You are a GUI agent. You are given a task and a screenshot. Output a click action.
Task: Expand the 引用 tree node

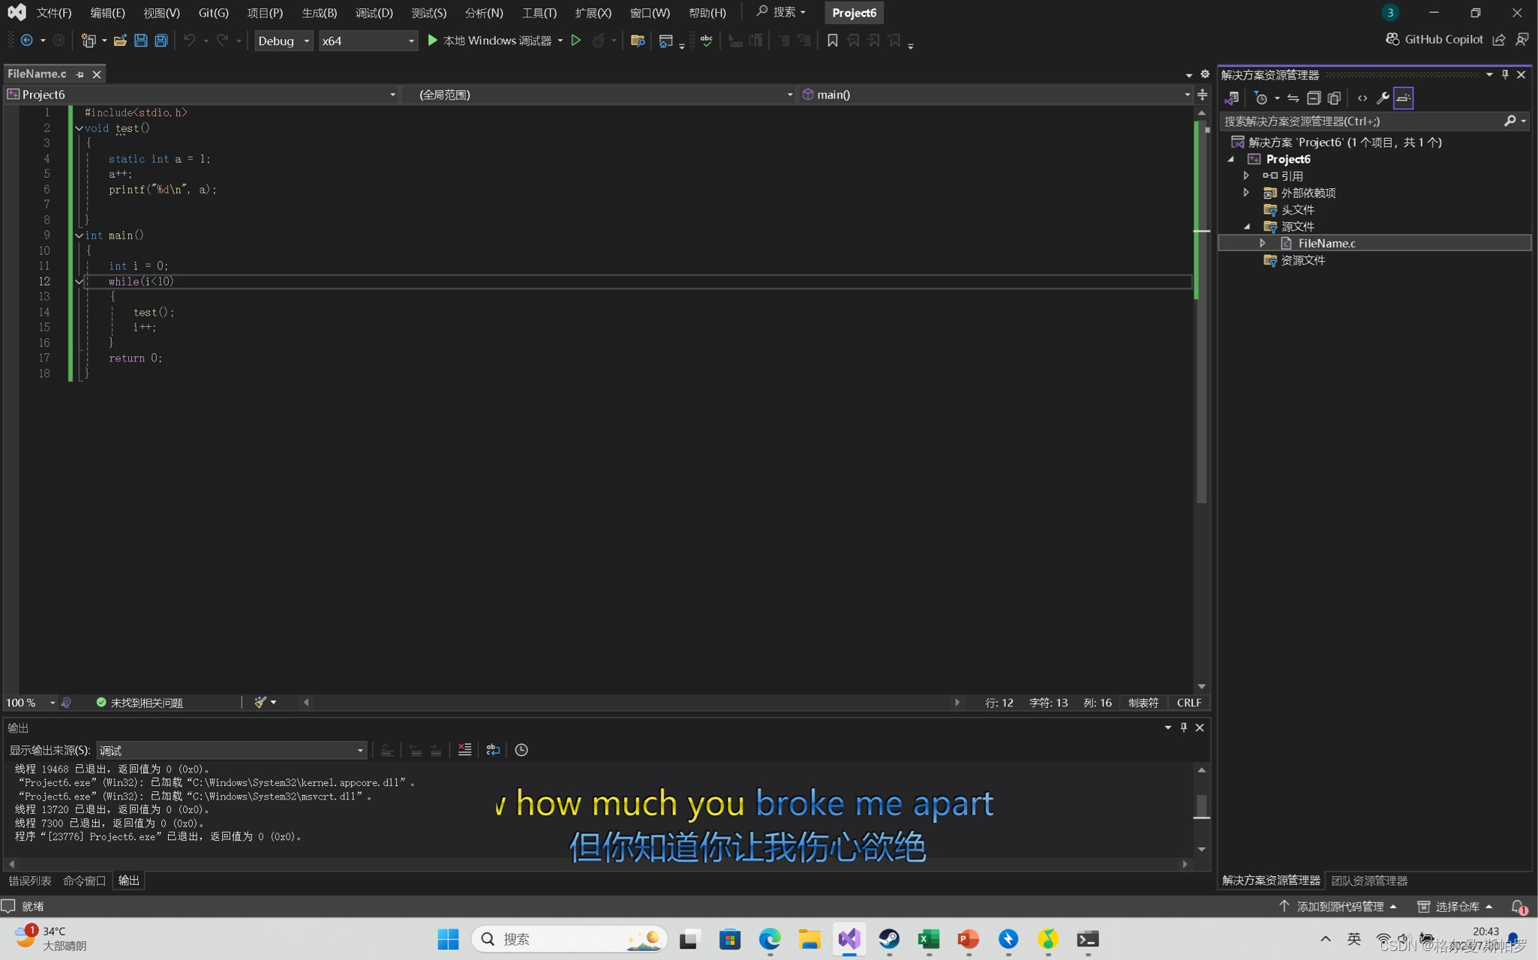pyautogui.click(x=1246, y=175)
